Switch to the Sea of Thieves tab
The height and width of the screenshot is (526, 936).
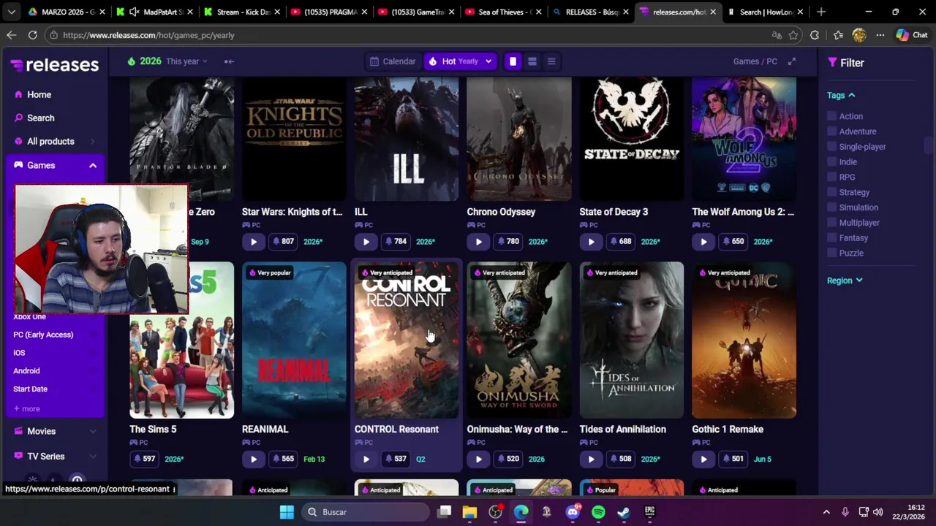[x=505, y=12]
